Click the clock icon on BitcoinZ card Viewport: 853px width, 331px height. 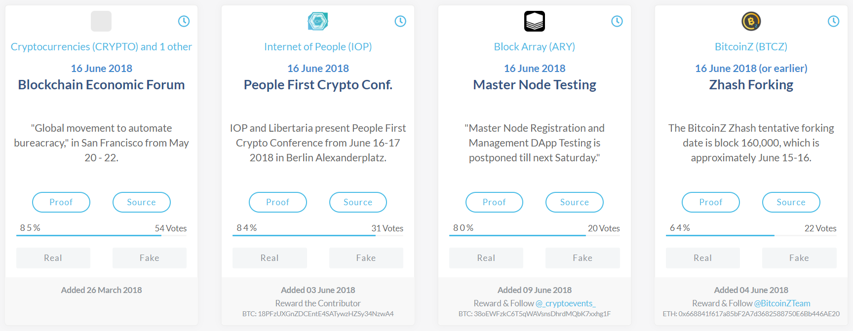pyautogui.click(x=833, y=21)
